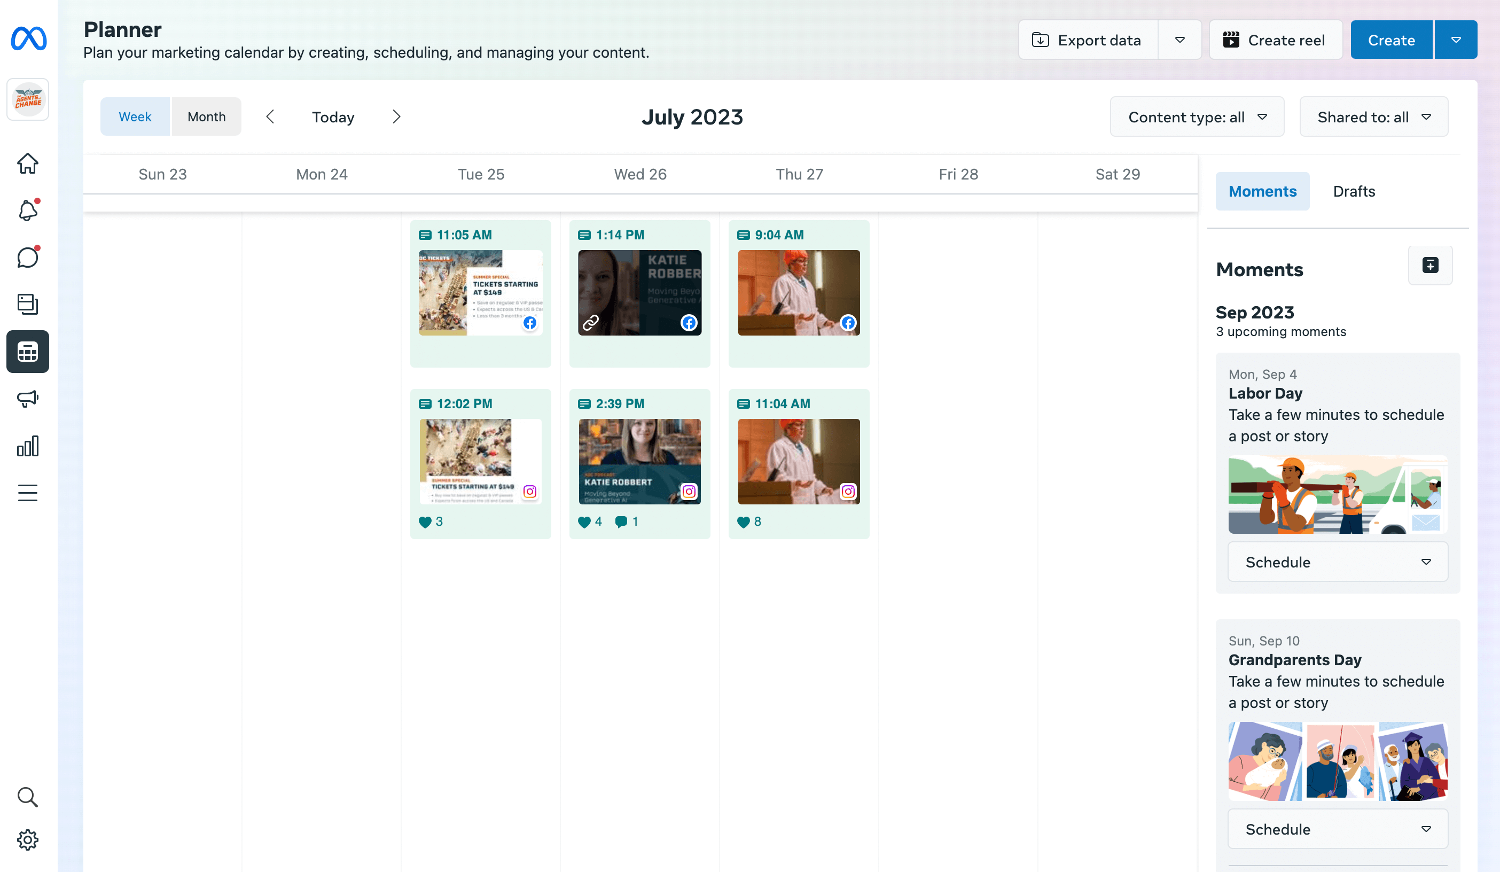1500x872 pixels.
Task: Click the Export data button
Action: point(1088,40)
